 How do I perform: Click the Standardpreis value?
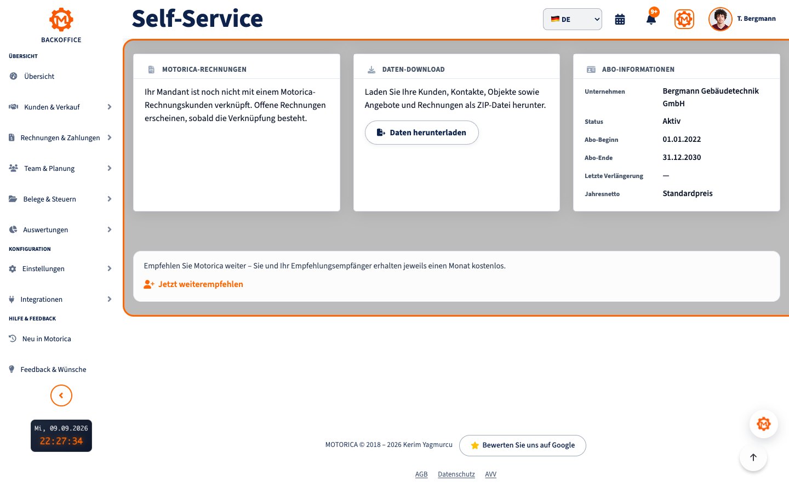[x=688, y=193]
